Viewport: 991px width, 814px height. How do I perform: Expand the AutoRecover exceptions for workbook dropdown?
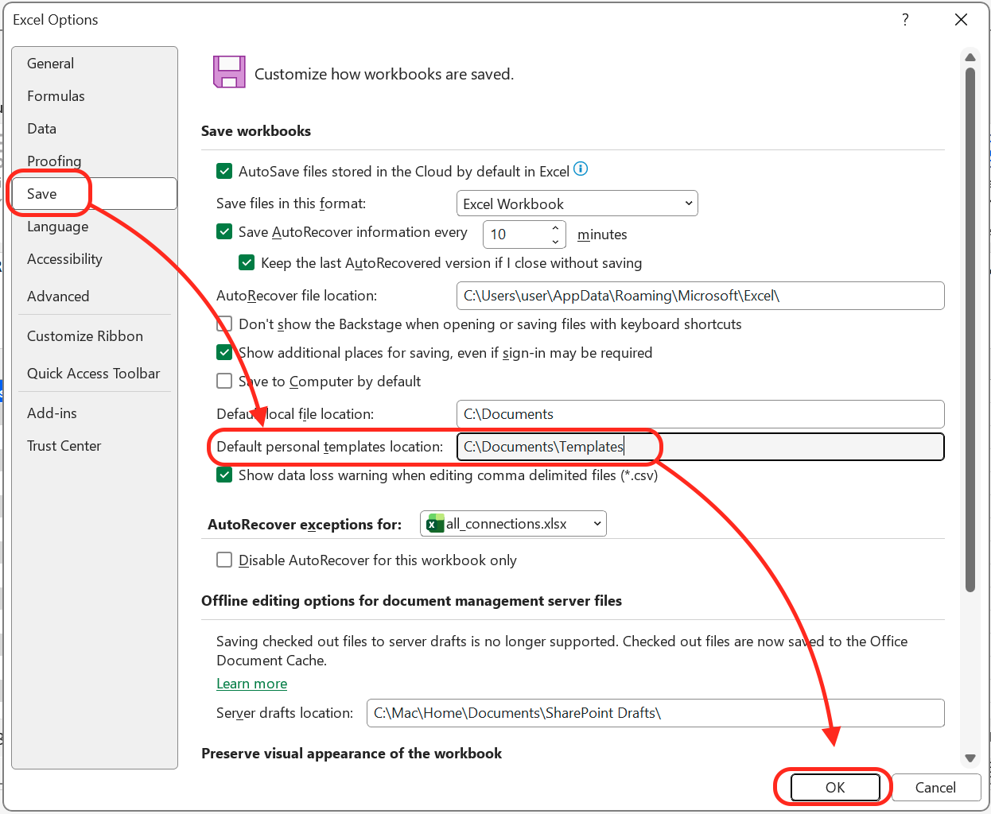513,523
